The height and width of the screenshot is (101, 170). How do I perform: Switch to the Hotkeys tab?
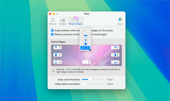[x=62, y=21]
